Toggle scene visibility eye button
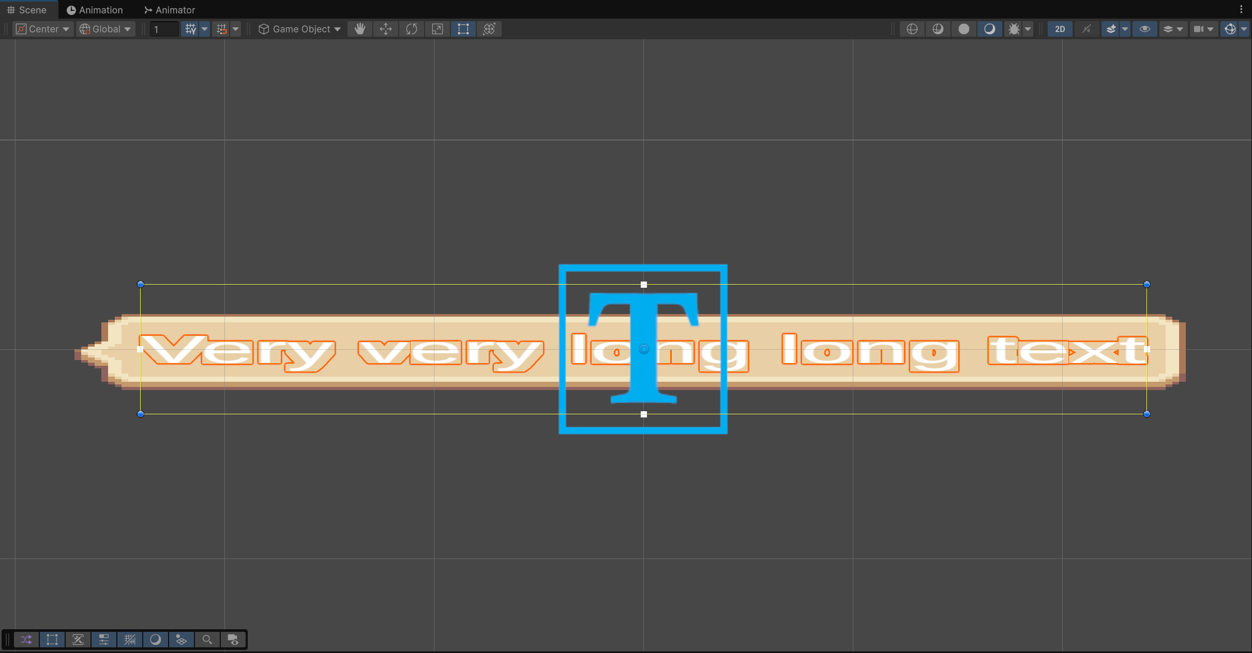The height and width of the screenshot is (653, 1252). tap(1144, 29)
